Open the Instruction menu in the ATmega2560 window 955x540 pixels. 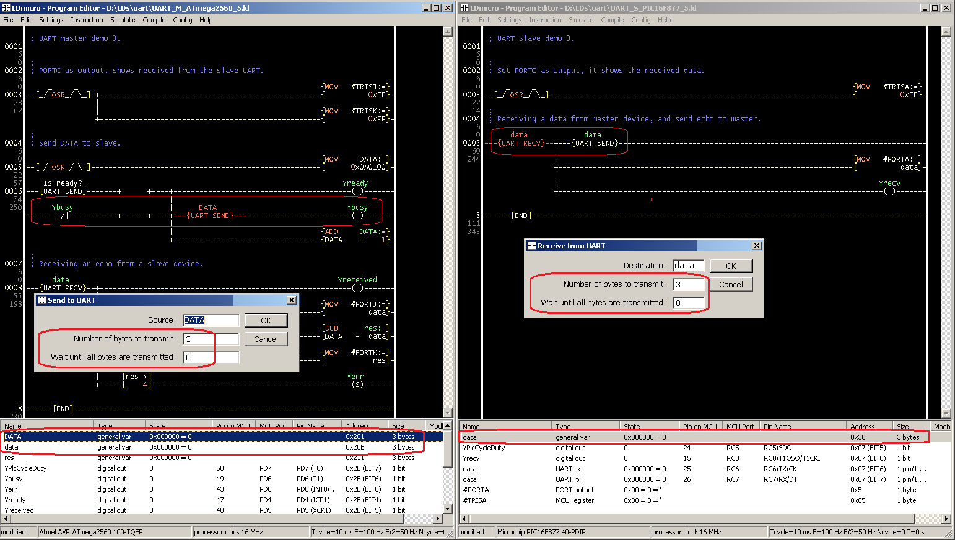point(87,20)
